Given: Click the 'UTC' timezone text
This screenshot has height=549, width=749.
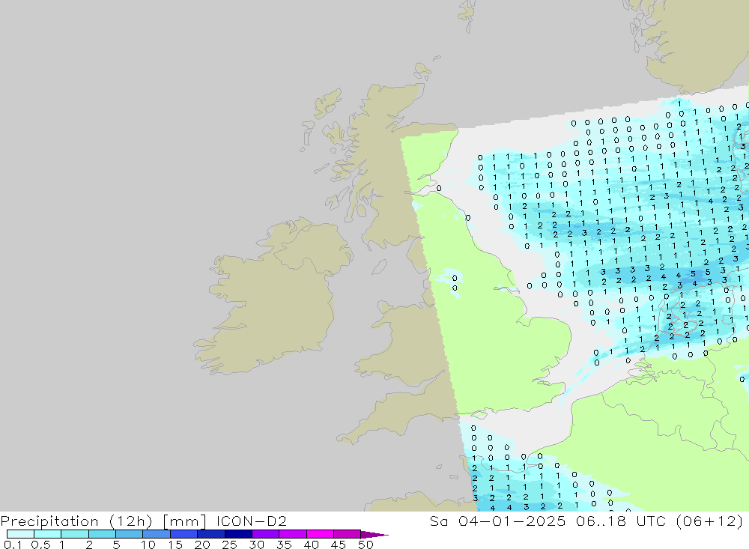Looking at the screenshot, I should 651,521.
